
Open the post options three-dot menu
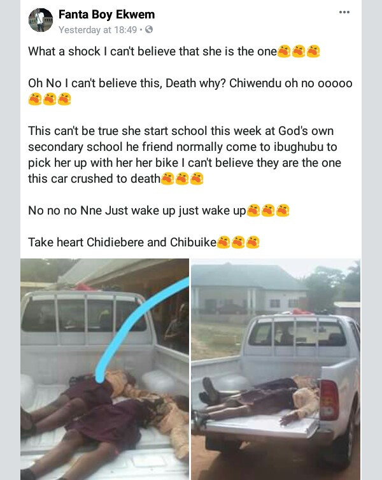pyautogui.click(x=344, y=12)
